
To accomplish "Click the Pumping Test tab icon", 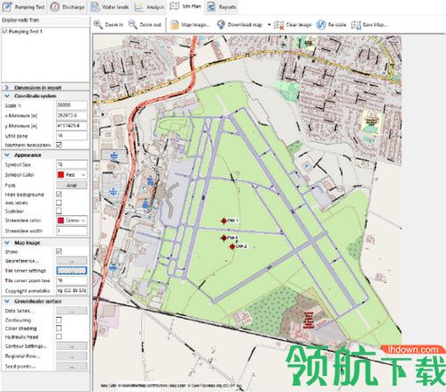I will pyautogui.click(x=7, y=6).
